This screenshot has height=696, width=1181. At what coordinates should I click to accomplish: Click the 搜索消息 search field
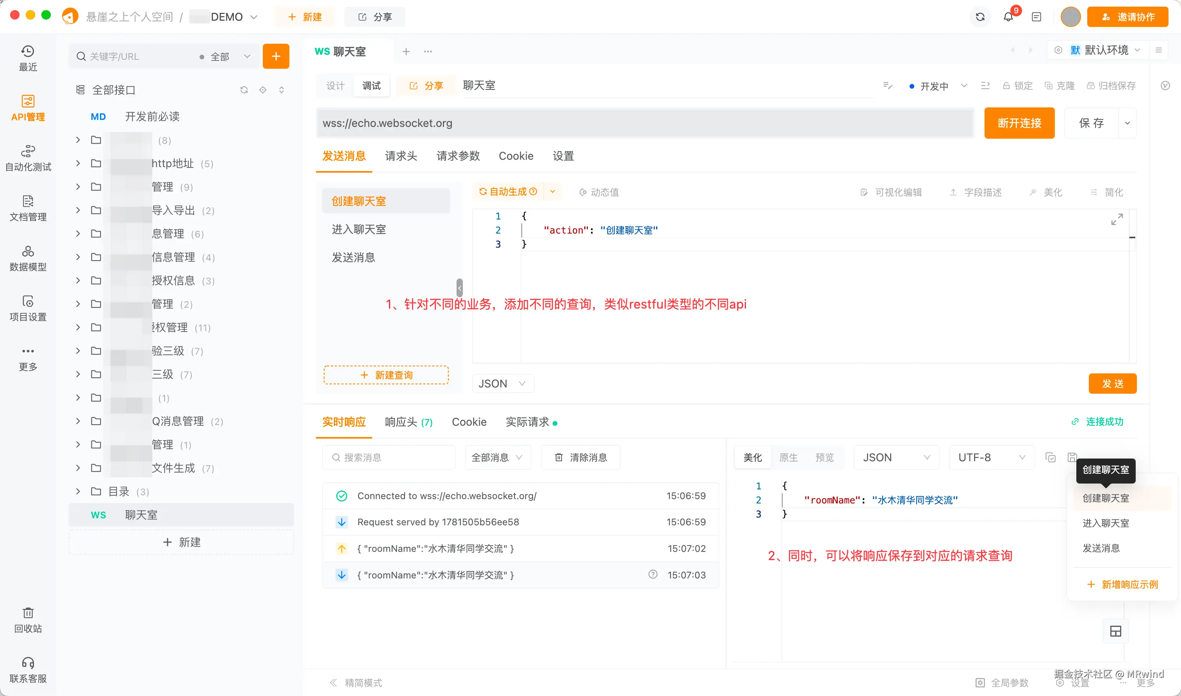[389, 457]
